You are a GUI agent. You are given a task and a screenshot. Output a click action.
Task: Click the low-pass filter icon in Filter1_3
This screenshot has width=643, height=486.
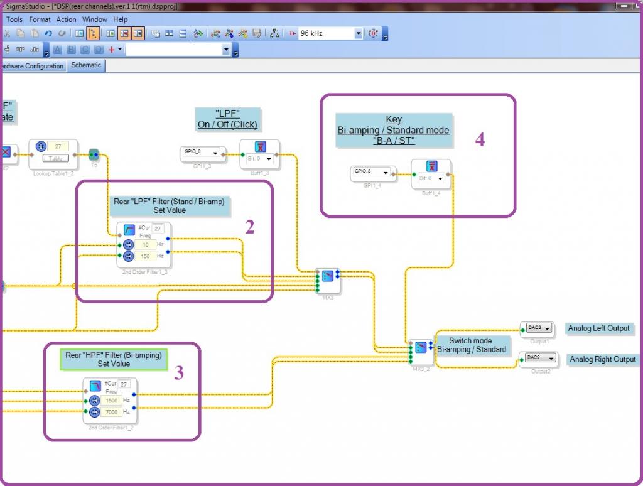pos(129,230)
